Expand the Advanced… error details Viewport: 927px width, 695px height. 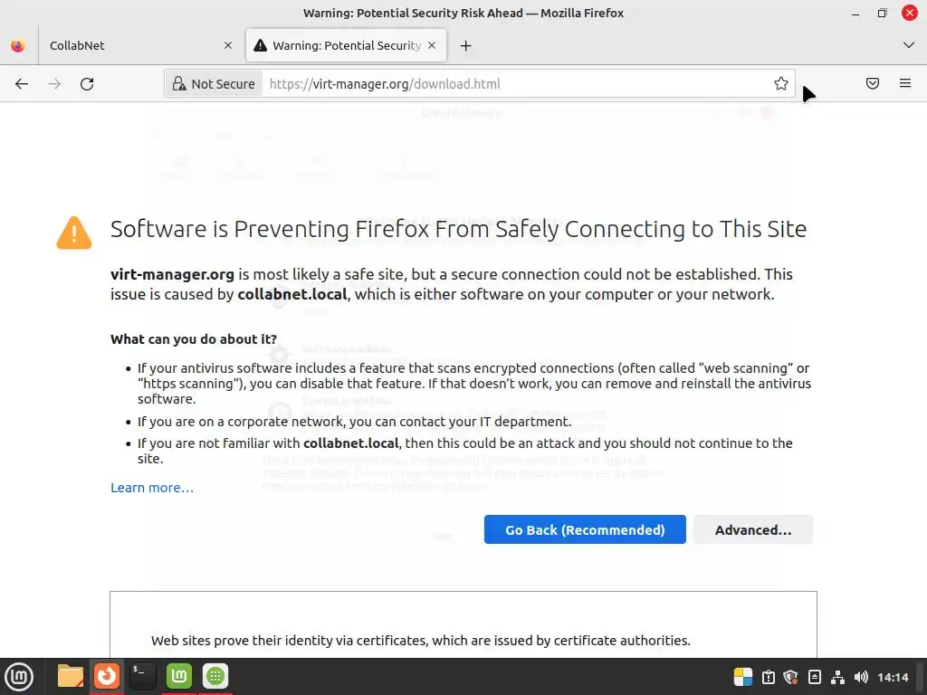[752, 530]
